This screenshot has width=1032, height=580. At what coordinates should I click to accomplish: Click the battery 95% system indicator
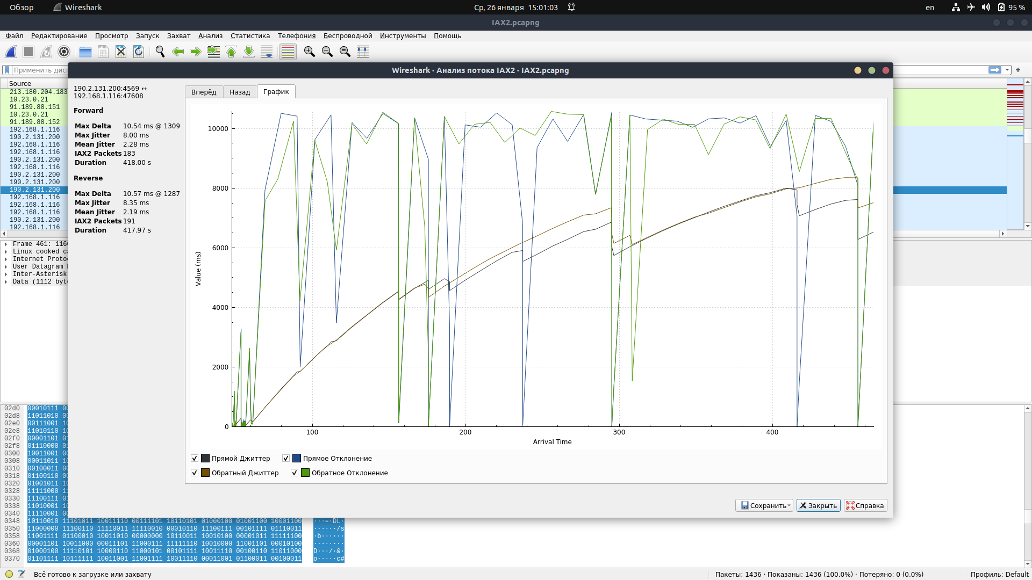point(1011,8)
